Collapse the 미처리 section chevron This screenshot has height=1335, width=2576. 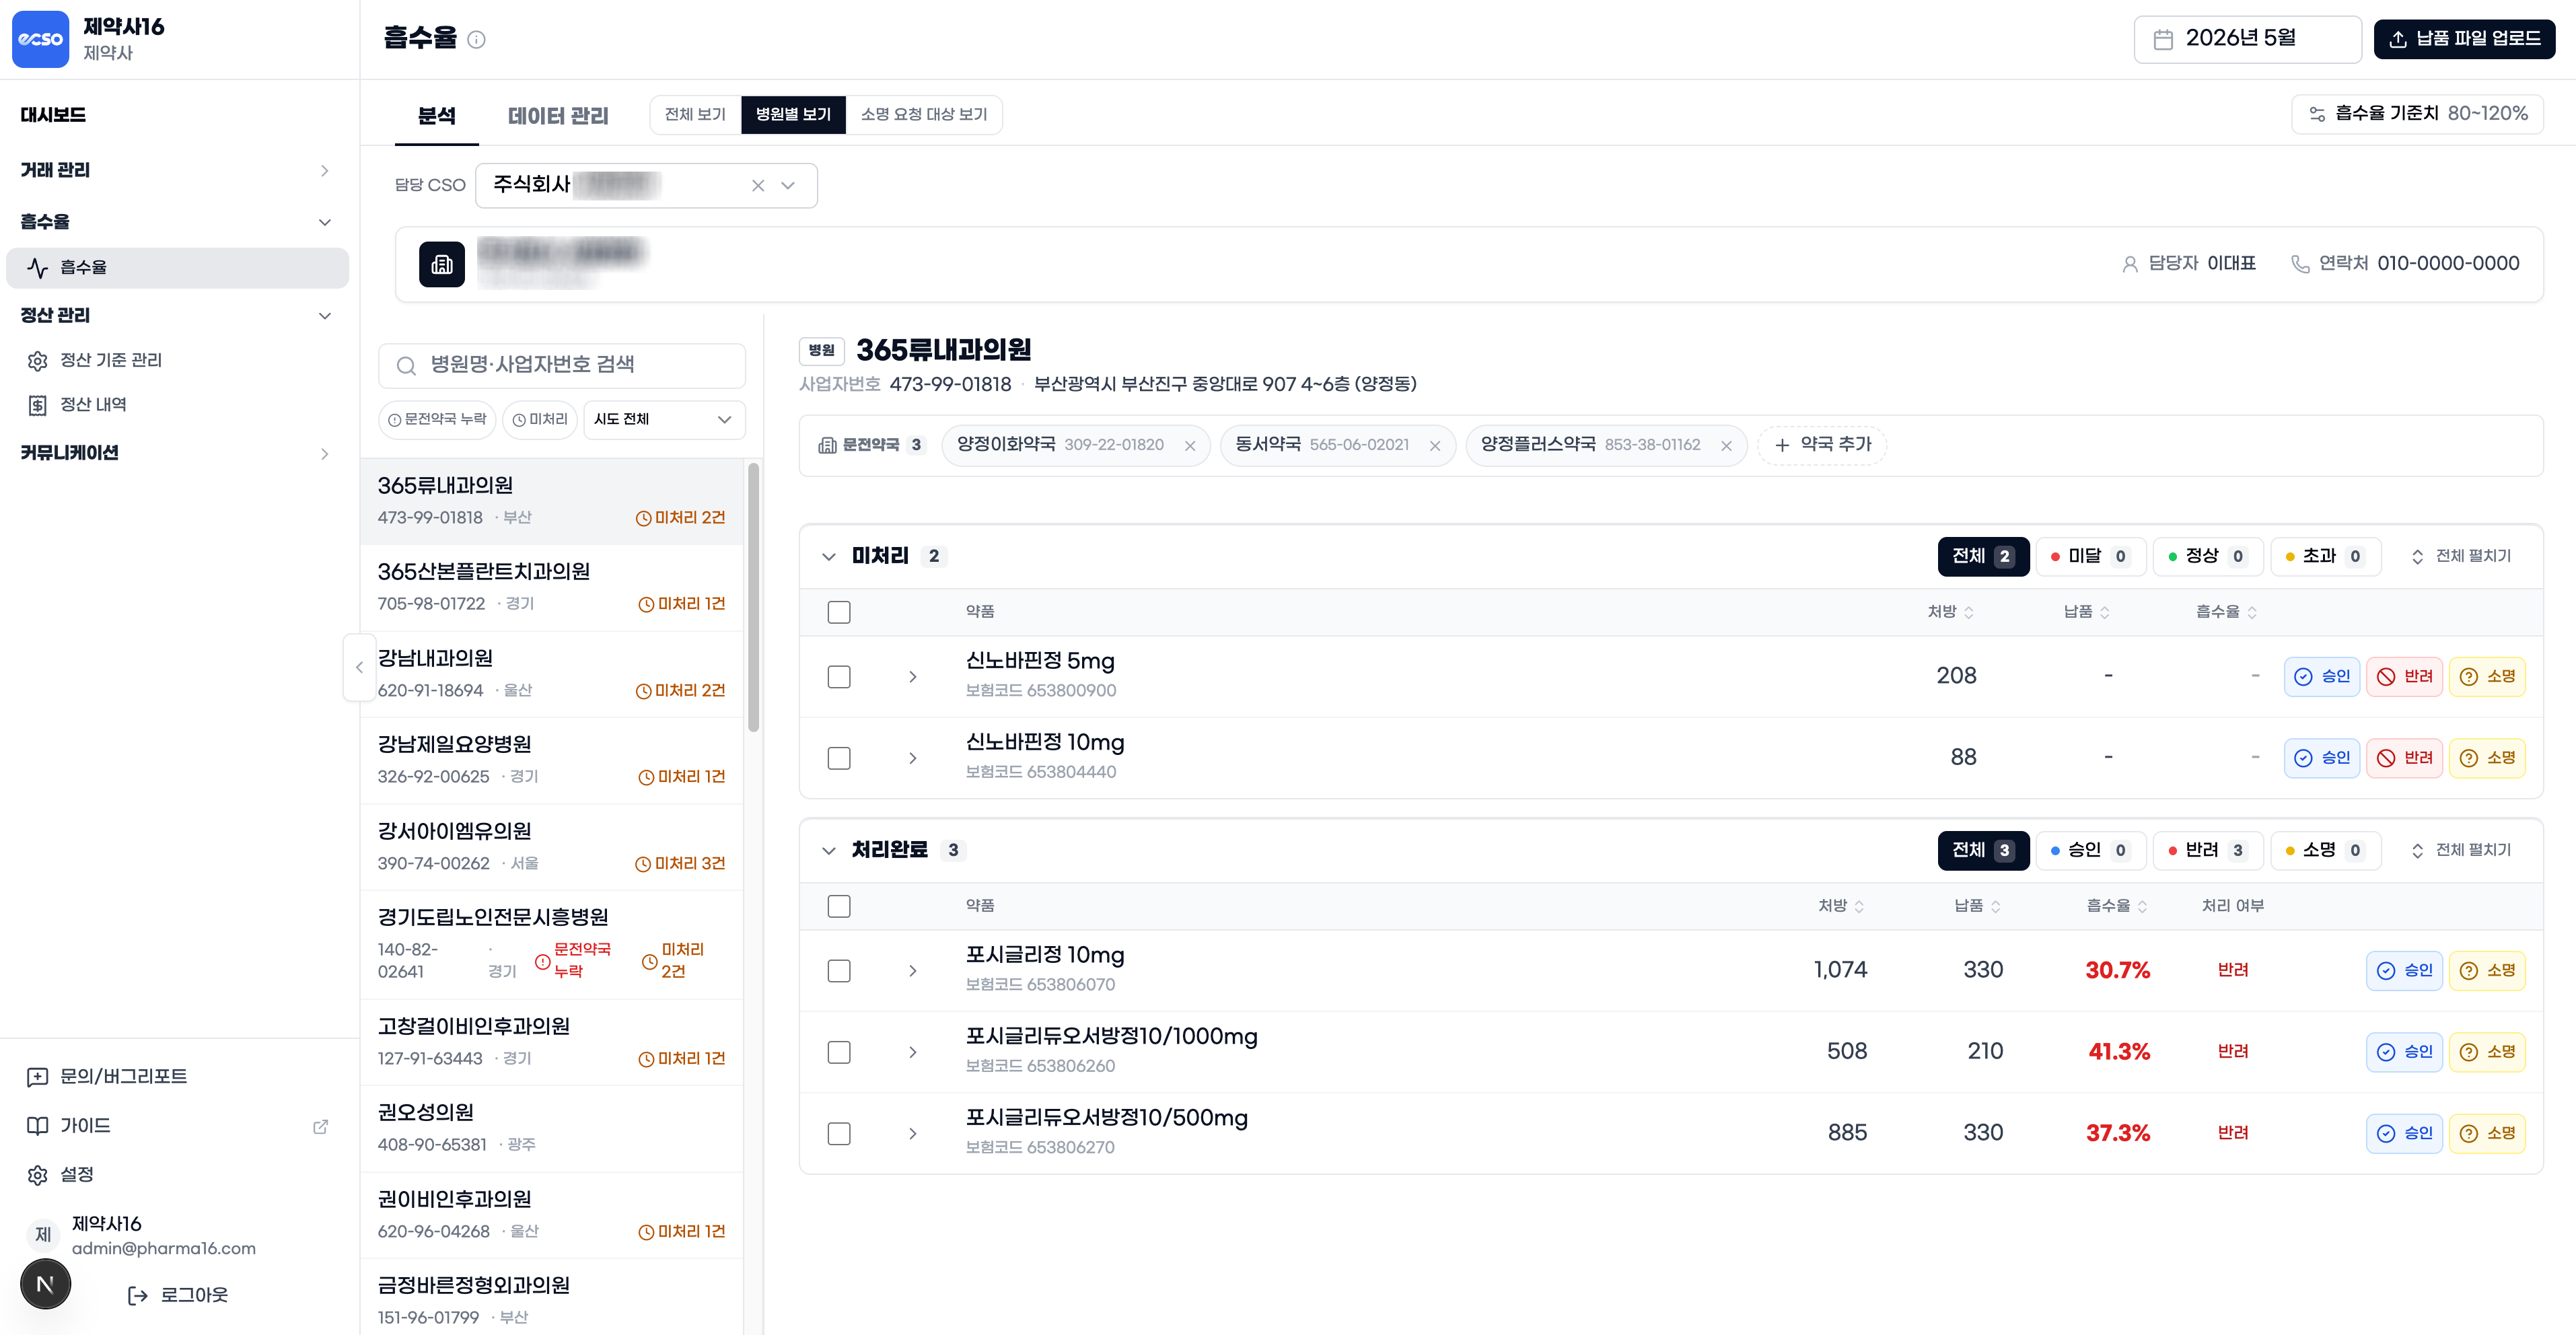828,557
